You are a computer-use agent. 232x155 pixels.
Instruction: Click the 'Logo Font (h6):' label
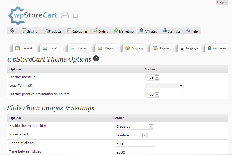21,85
